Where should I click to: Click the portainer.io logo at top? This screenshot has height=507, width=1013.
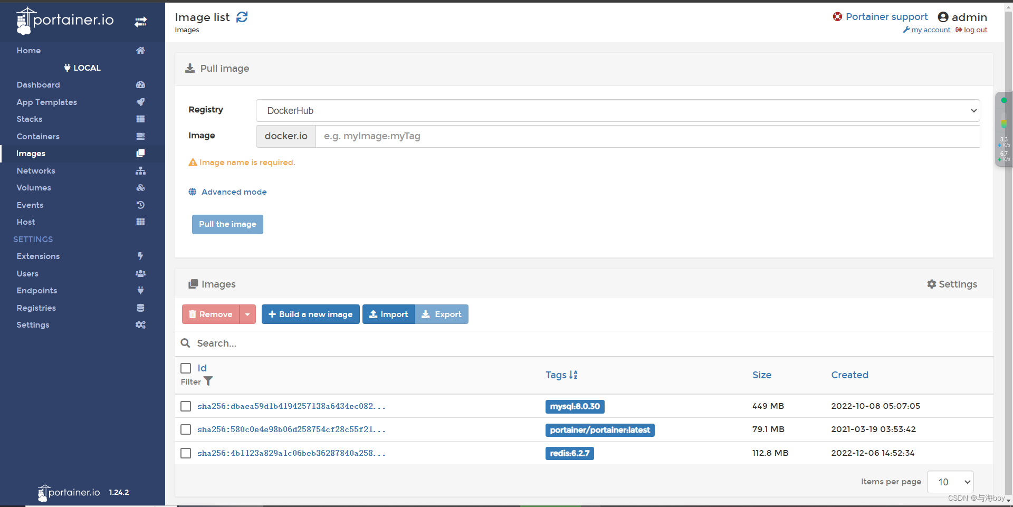65,21
